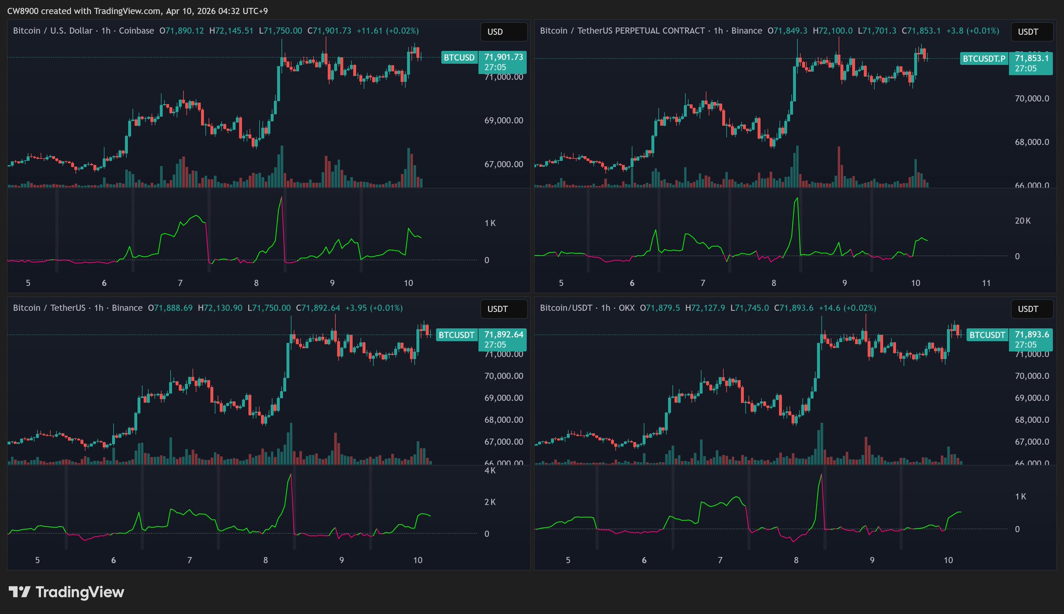Viewport: 1064px width, 614px height.
Task: Open the USD currency selector on Coinbase chart
Action: click(503, 32)
